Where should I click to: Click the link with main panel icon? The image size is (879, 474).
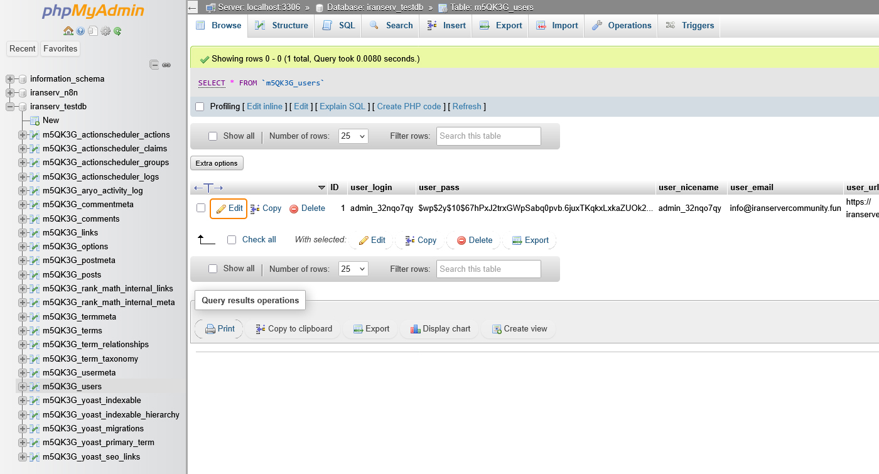pos(166,65)
